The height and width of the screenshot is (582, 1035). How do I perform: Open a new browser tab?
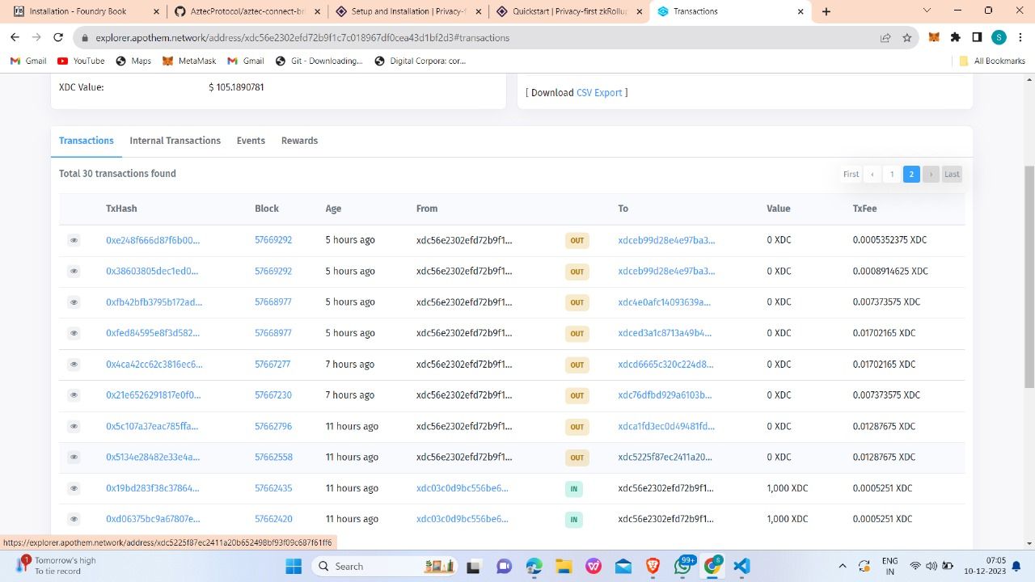tap(826, 11)
